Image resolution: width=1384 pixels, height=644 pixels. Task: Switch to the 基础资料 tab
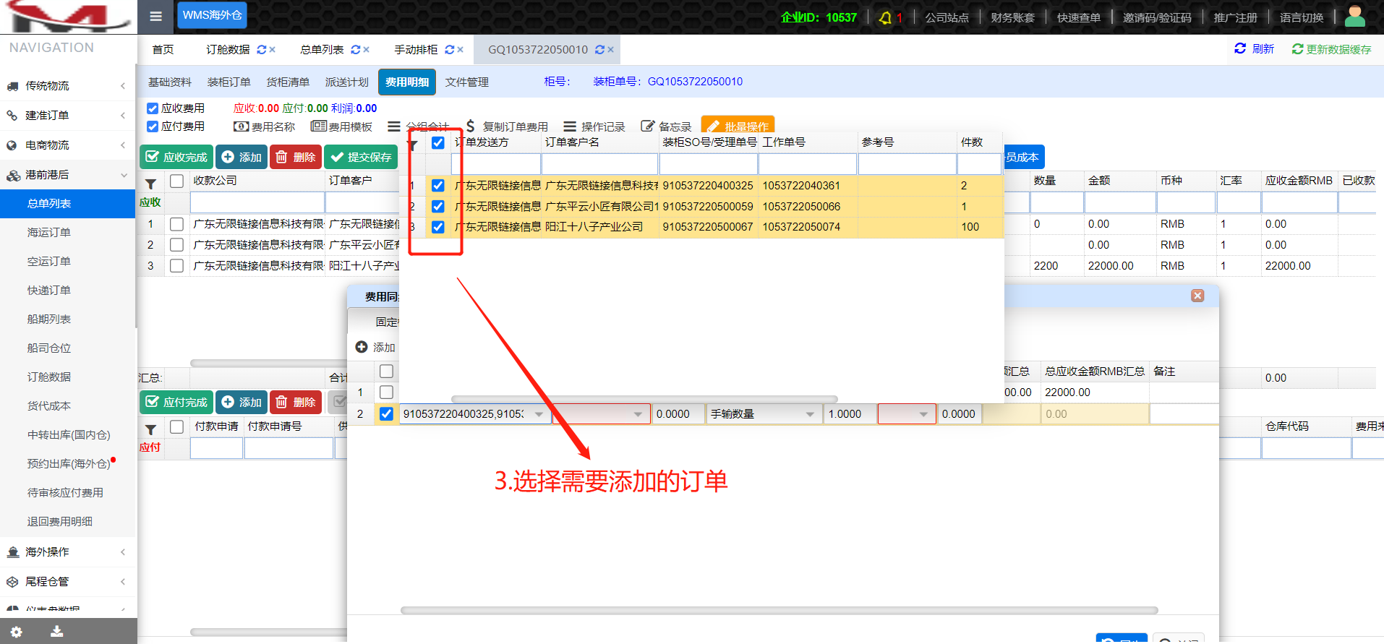[170, 82]
